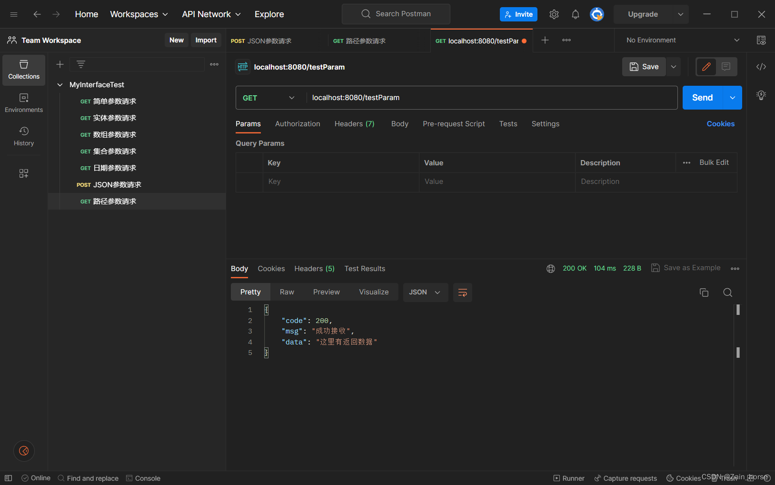
Task: Open the code snippet panel icon
Action: coord(761,67)
